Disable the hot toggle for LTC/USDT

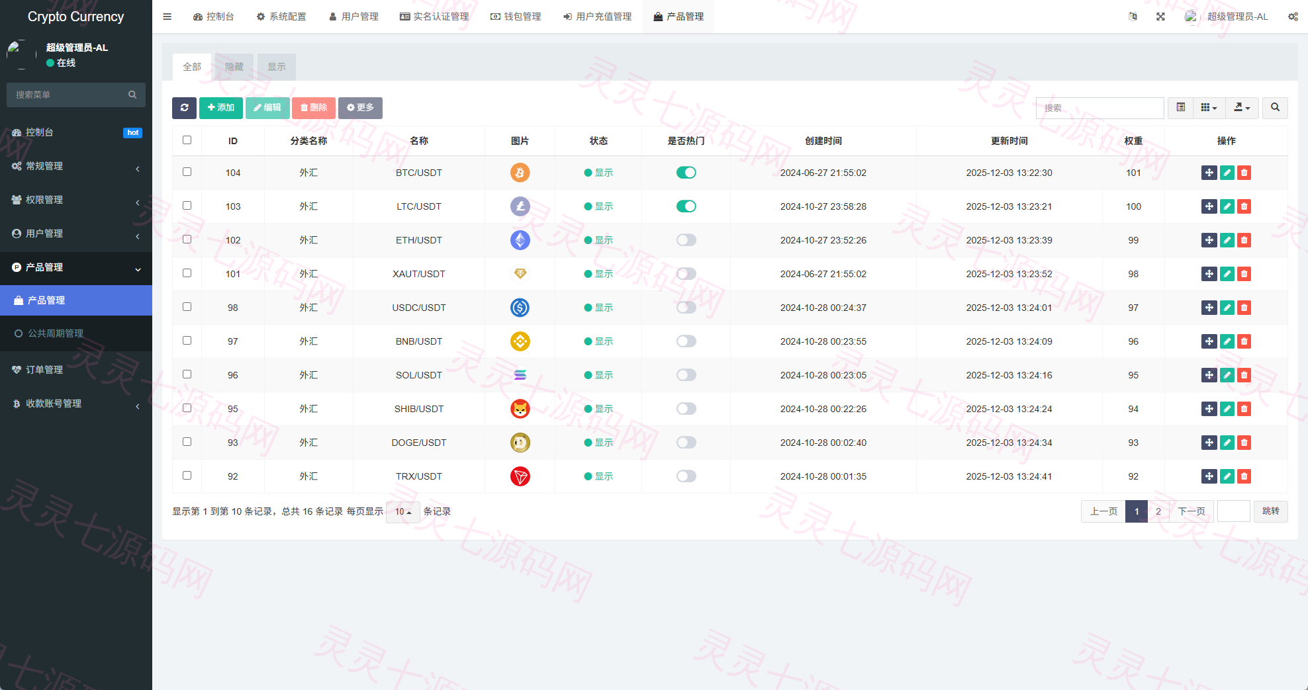(686, 206)
